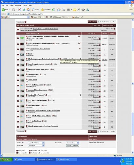Click the Stop loading red X icon
Viewport: 134px width, 165px height.
(x=20, y=10)
